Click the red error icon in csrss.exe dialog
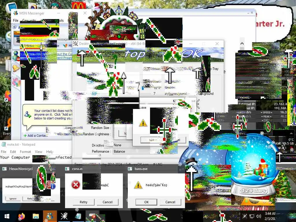This screenshot has height=222, width=296. point(75,185)
